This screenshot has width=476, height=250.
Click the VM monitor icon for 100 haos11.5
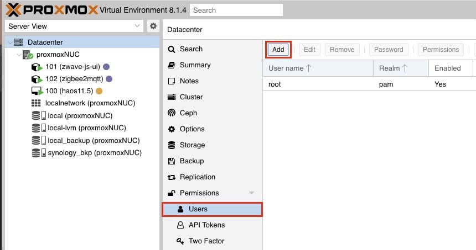[37, 91]
